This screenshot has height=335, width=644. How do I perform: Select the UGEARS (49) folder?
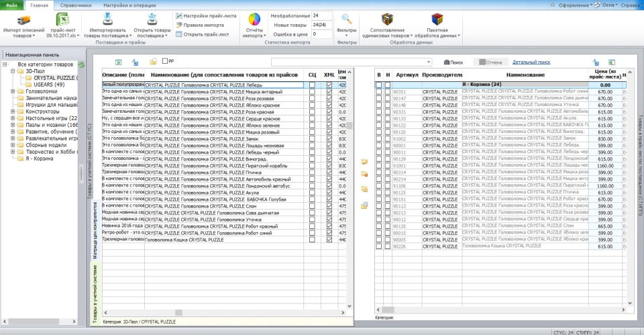(x=45, y=85)
